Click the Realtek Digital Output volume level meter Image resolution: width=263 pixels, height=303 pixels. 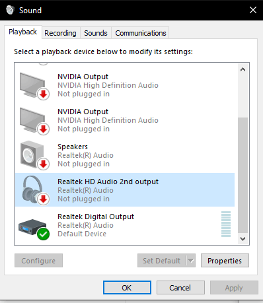[x=226, y=224]
